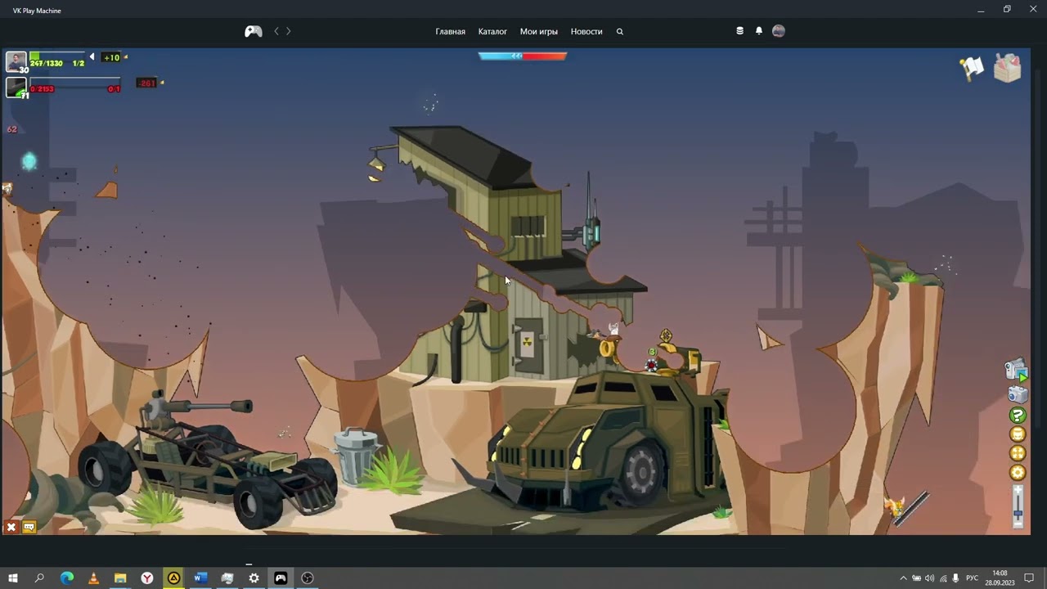Viewport: 1047px width, 589px height.
Task: Open the notifications bell
Action: pos(759,31)
